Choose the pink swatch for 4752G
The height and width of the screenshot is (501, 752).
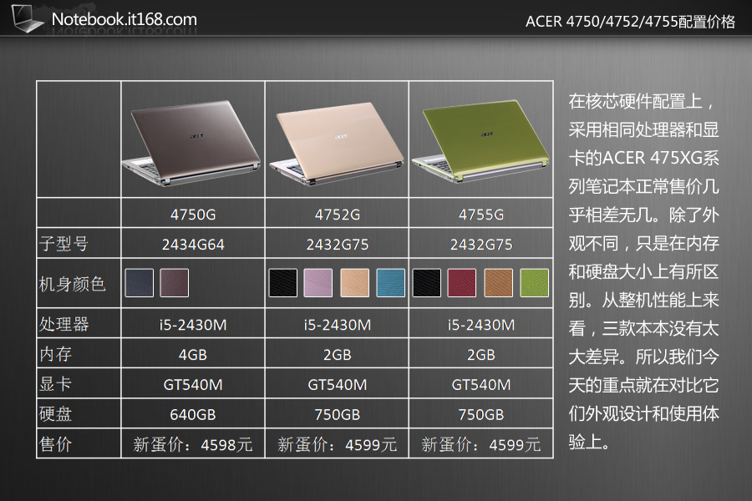(x=318, y=283)
